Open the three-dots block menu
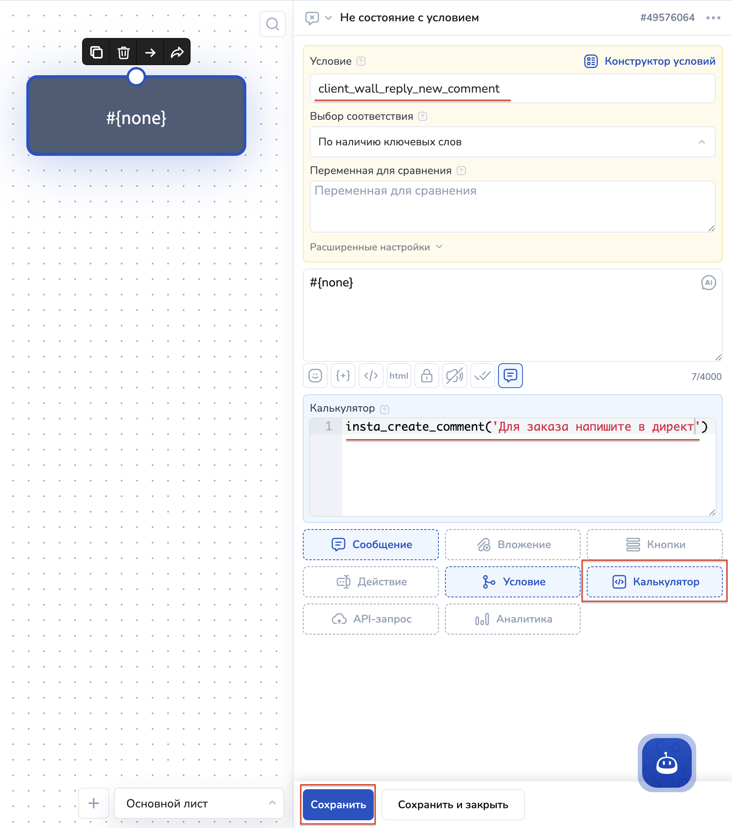 click(x=713, y=18)
